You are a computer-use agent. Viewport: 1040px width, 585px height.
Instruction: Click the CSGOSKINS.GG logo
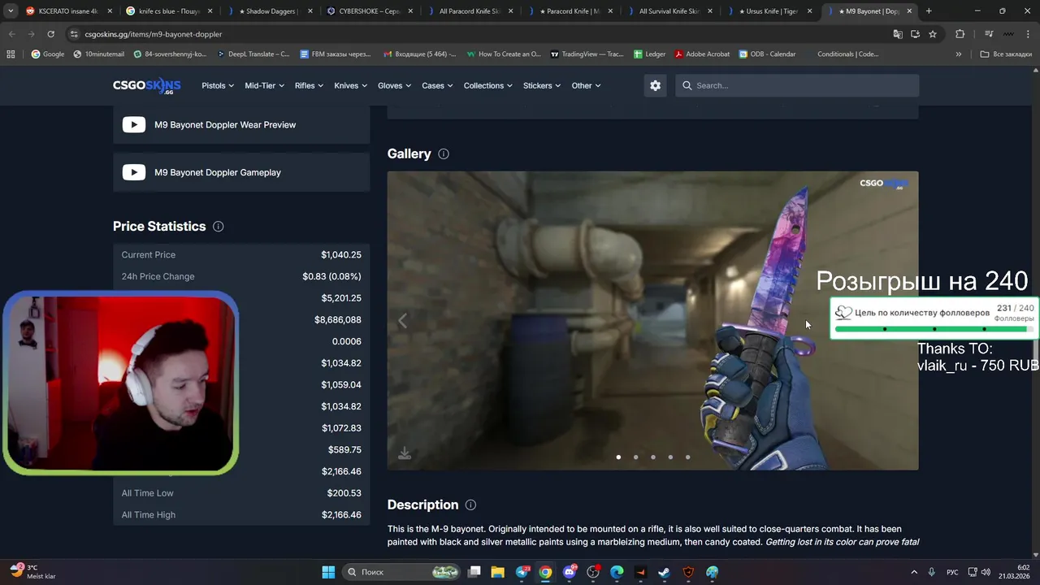click(x=147, y=85)
